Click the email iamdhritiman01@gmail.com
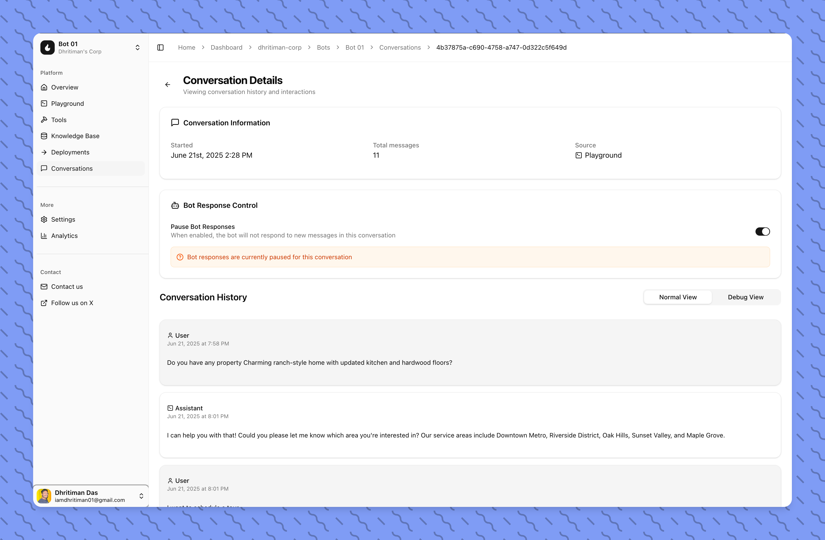The height and width of the screenshot is (540, 825). [x=90, y=500]
